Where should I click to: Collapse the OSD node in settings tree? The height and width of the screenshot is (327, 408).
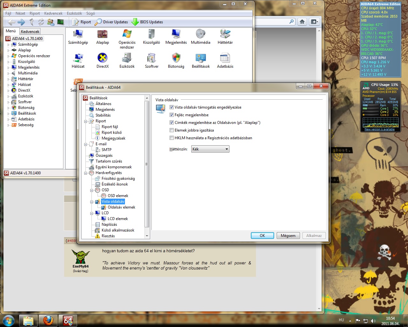[92, 190]
